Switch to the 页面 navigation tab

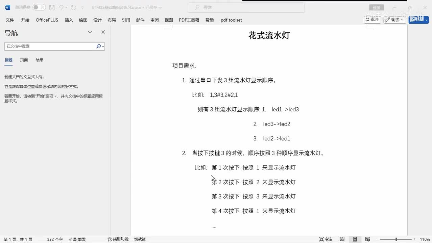click(24, 60)
